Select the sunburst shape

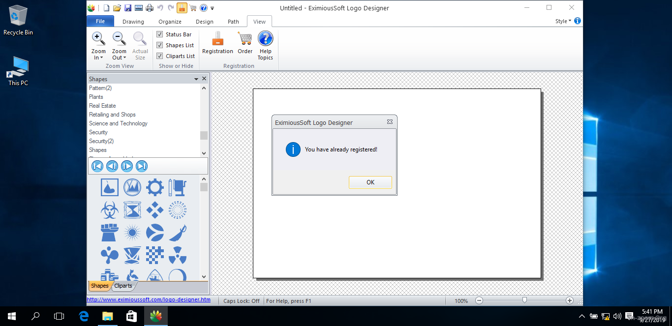click(x=132, y=233)
